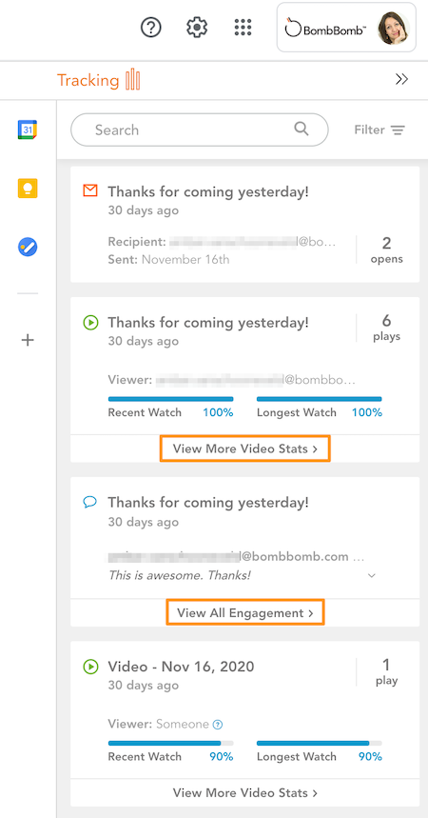Click the Tracking bars icon
The height and width of the screenshot is (818, 428).
pos(133,80)
